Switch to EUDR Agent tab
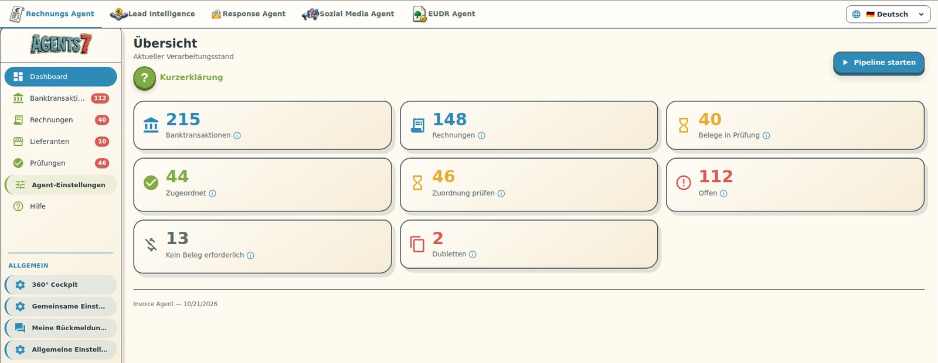This screenshot has height=363, width=938. [444, 14]
